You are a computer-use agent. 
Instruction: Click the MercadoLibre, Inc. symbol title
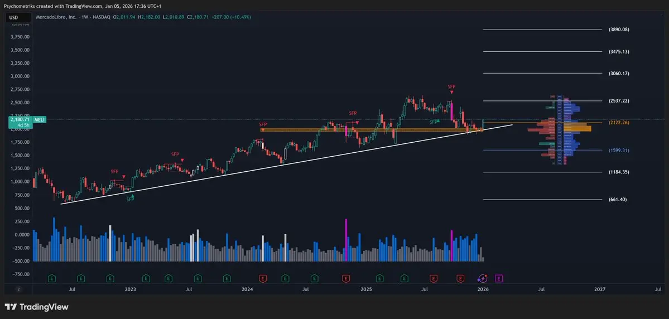(55, 17)
